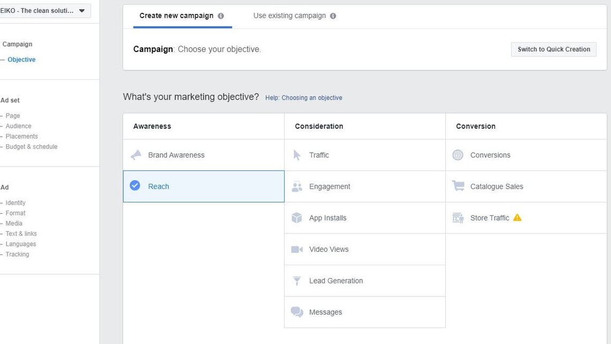
Task: Choose Conversions as the objective
Action: click(x=490, y=155)
